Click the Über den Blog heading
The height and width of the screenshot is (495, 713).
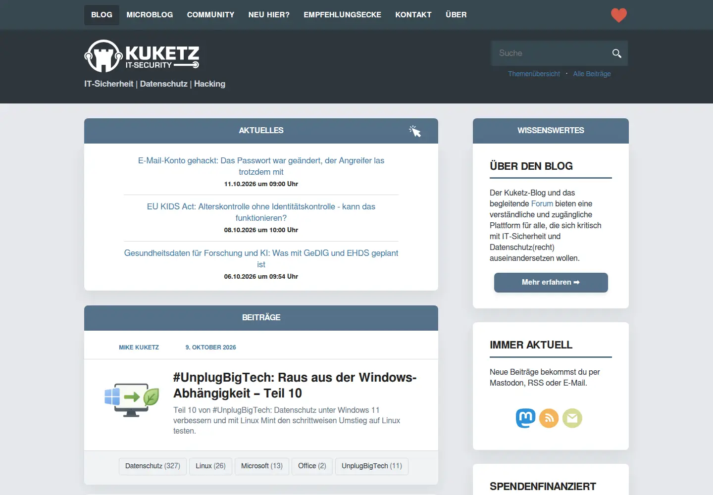click(531, 166)
